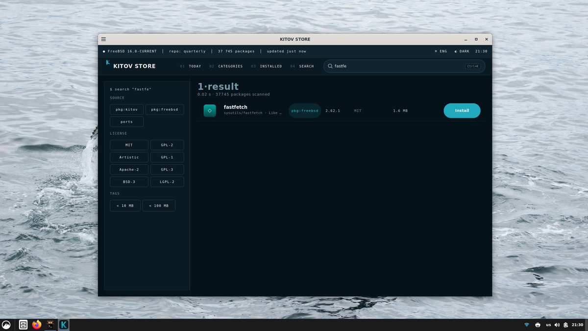This screenshot has height=331, width=588.
Task: Click the 37 745 packages status text
Action: (x=236, y=51)
